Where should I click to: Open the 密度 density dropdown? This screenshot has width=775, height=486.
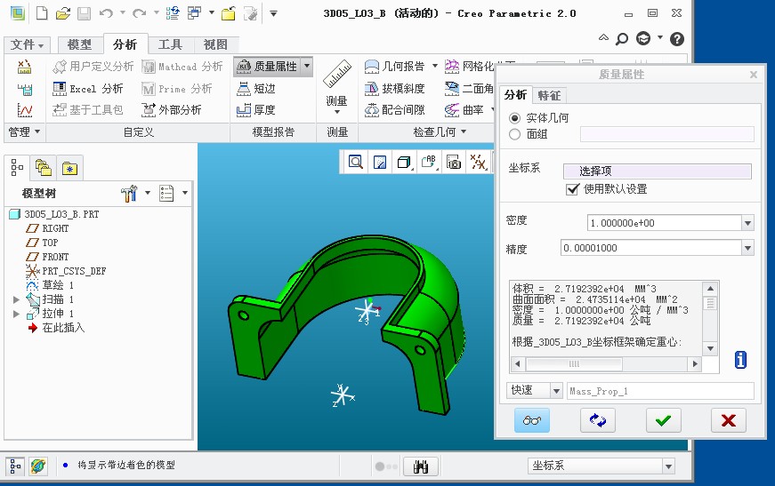(747, 223)
